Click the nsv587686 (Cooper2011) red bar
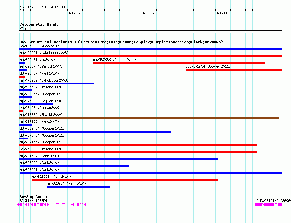 pyautogui.click(x=179, y=63)
